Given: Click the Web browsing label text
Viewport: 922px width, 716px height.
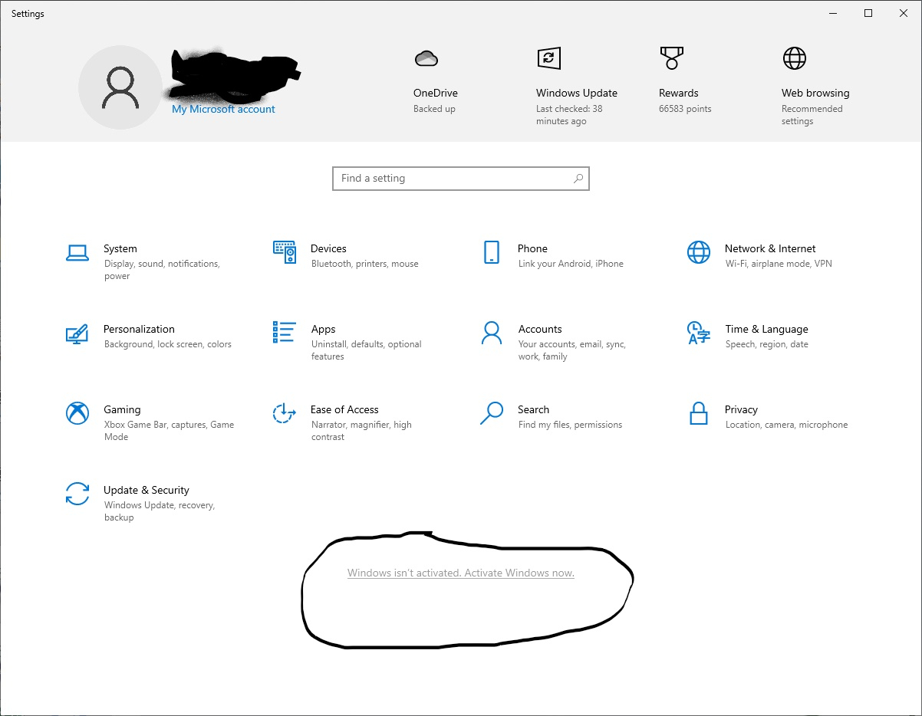Looking at the screenshot, I should point(815,93).
